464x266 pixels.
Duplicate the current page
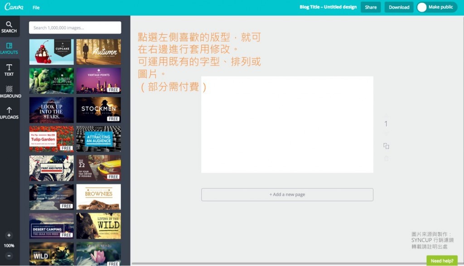tap(386, 146)
